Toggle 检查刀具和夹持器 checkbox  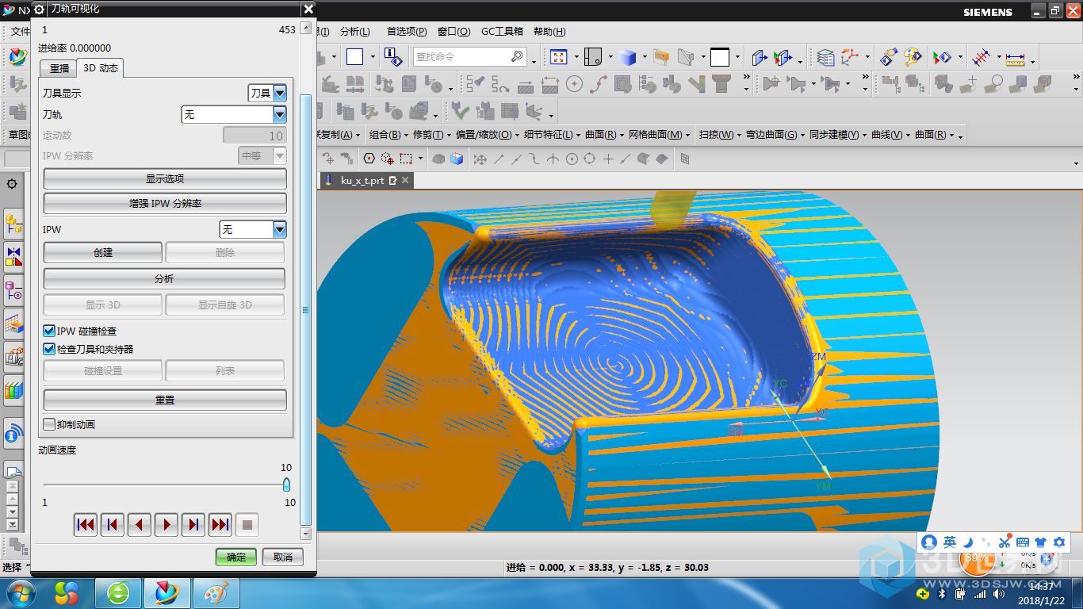(49, 349)
